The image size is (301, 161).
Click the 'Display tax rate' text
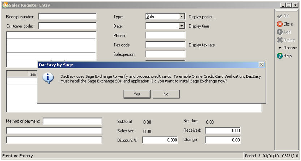pyautogui.click(x=202, y=45)
